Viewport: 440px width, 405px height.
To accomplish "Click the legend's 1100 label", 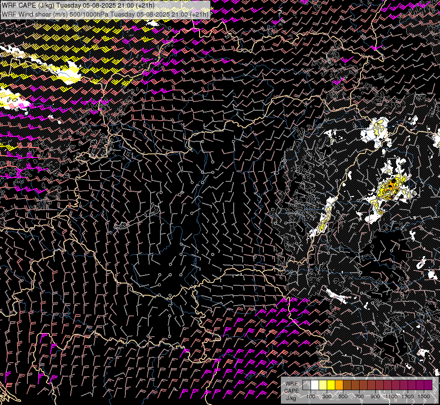I will coord(391,396).
